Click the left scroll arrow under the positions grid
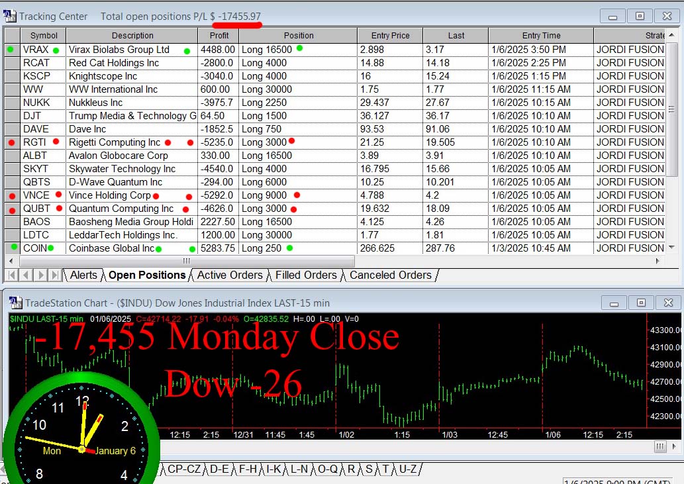Image resolution: width=684 pixels, height=484 pixels. tap(11, 262)
